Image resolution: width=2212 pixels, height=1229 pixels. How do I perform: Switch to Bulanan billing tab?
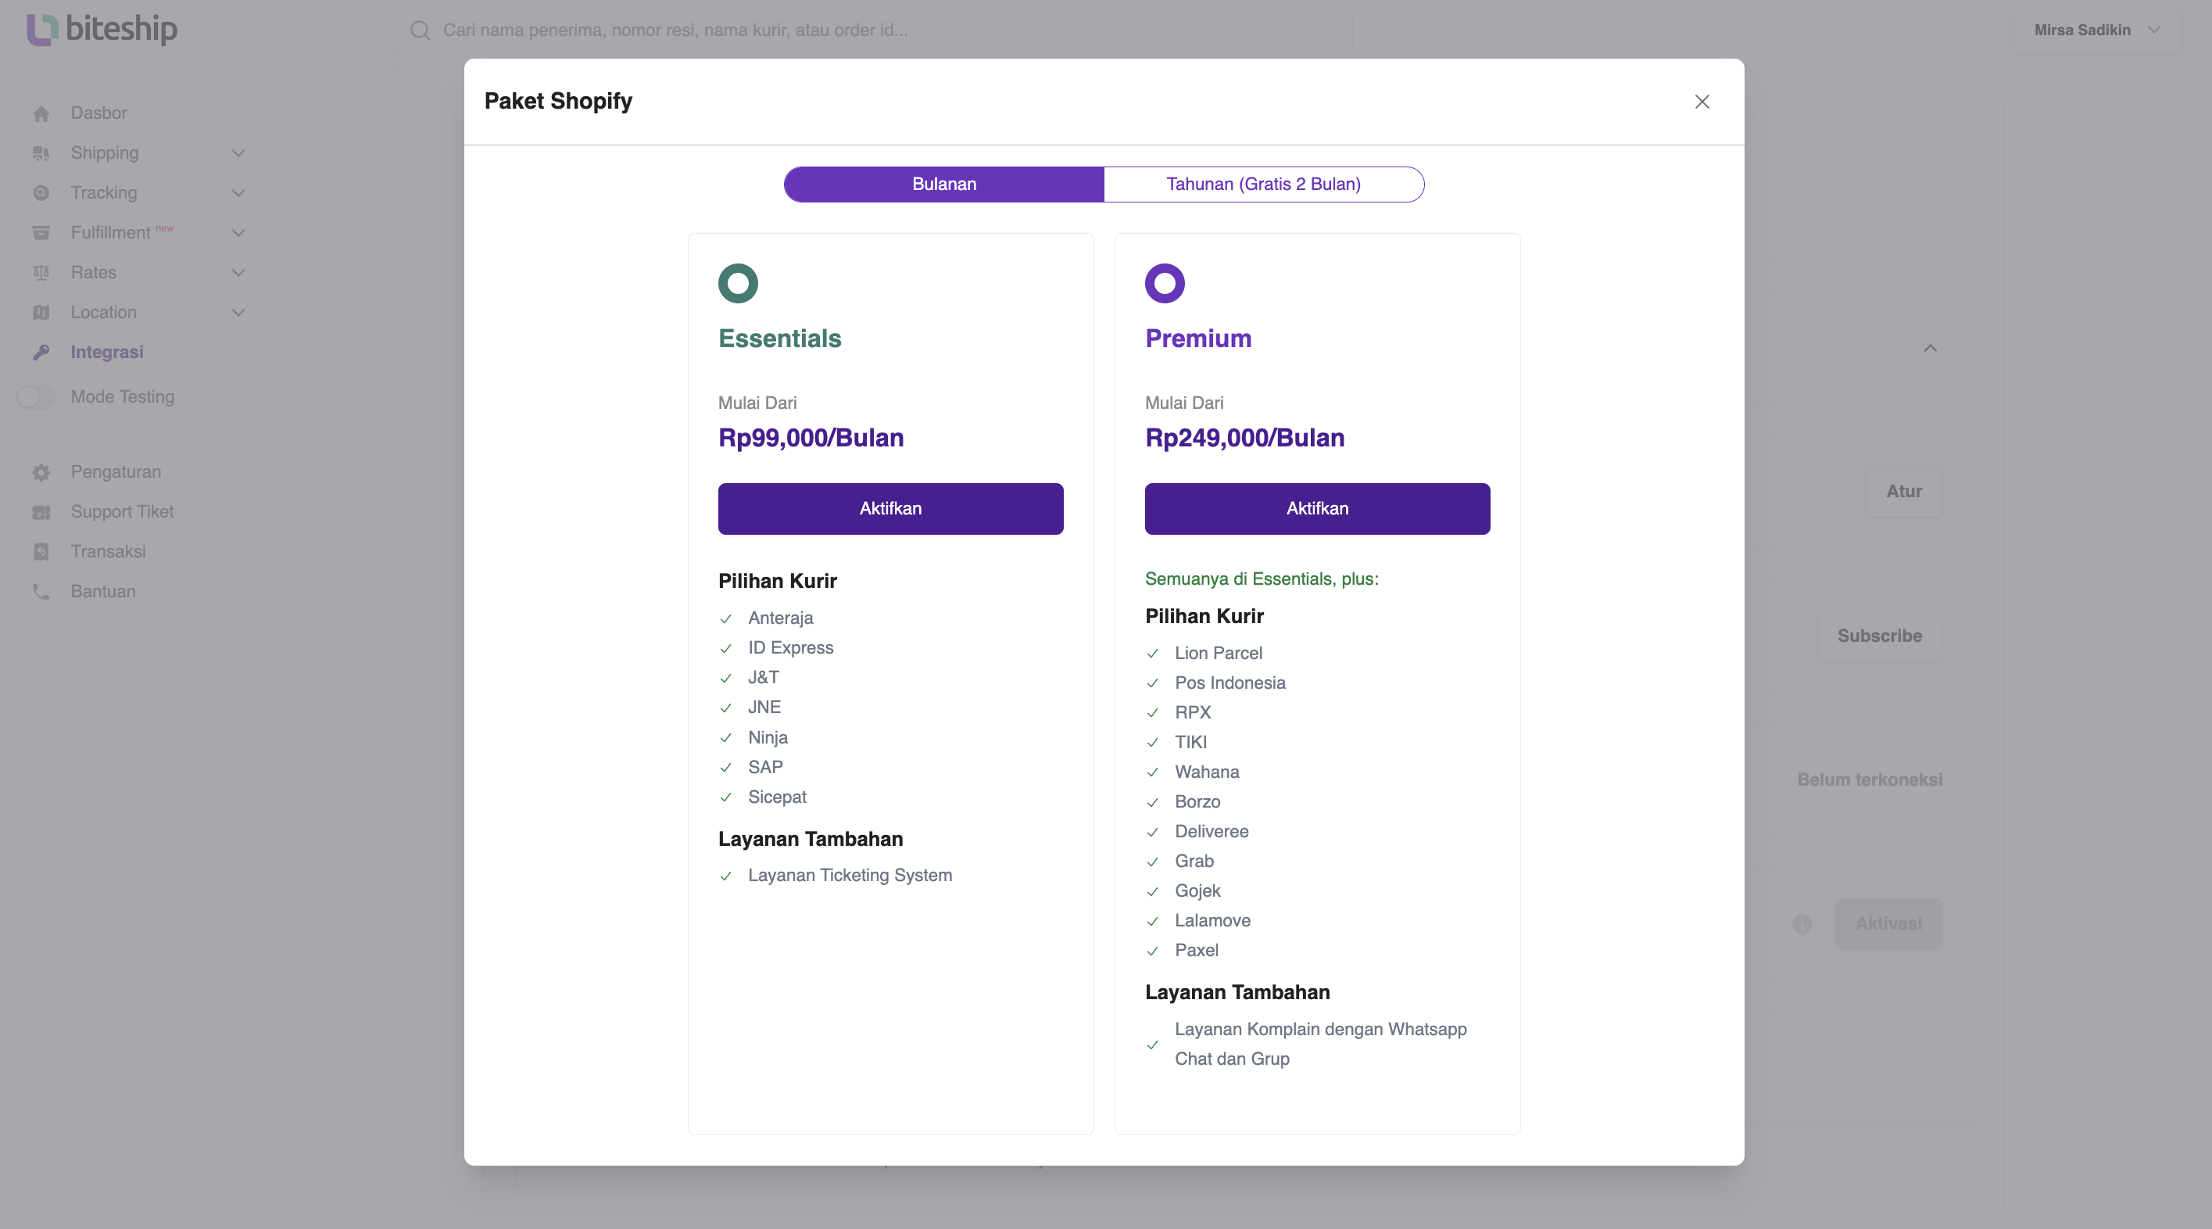coord(943,184)
